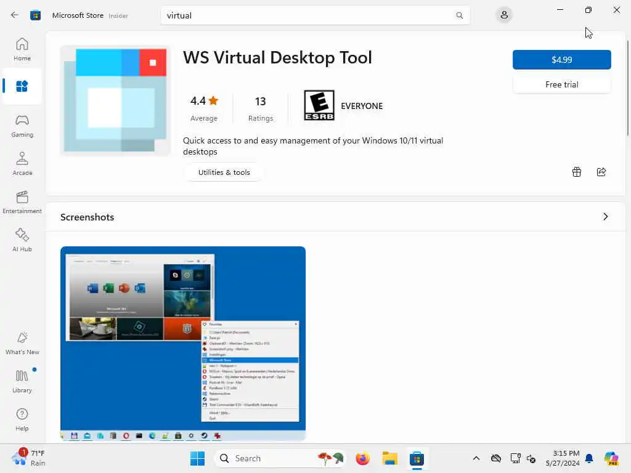
Task: Start the Free trial
Action: click(562, 84)
